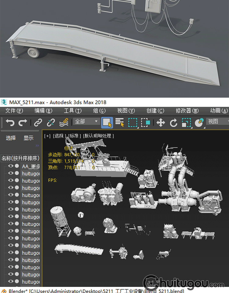The height and width of the screenshot is (293, 229).
Task: Click the Redo arrow in the toolbar
Action: [x=23, y=123]
